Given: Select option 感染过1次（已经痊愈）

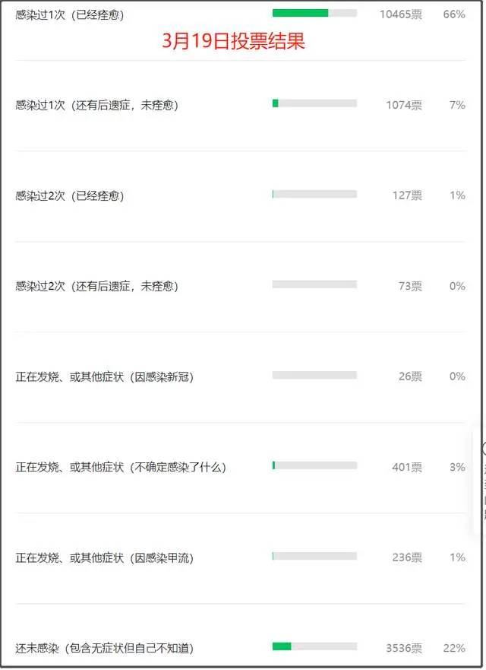Looking at the screenshot, I should click(x=70, y=14).
